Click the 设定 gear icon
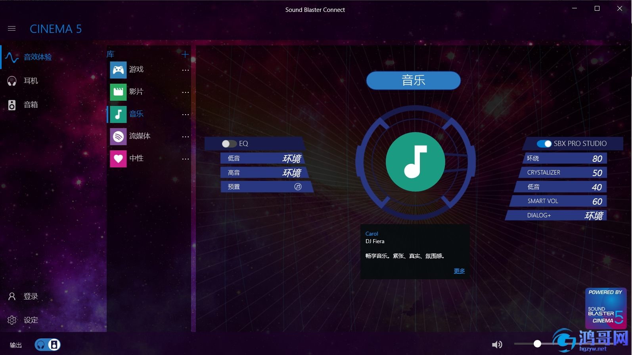This screenshot has height=355, width=632. click(12, 320)
